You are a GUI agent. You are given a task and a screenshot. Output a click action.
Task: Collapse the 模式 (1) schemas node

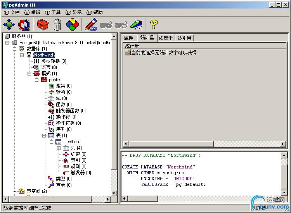[29, 74]
